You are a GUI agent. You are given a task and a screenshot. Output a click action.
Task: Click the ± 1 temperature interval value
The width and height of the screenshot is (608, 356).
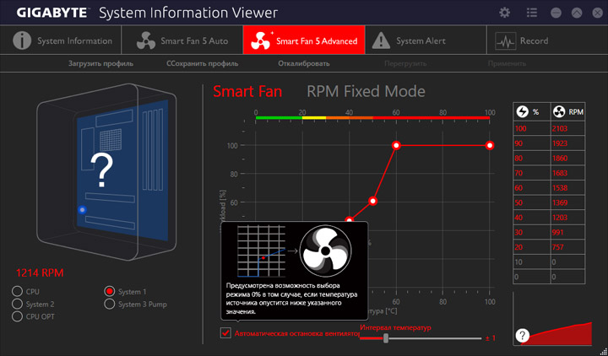491,338
